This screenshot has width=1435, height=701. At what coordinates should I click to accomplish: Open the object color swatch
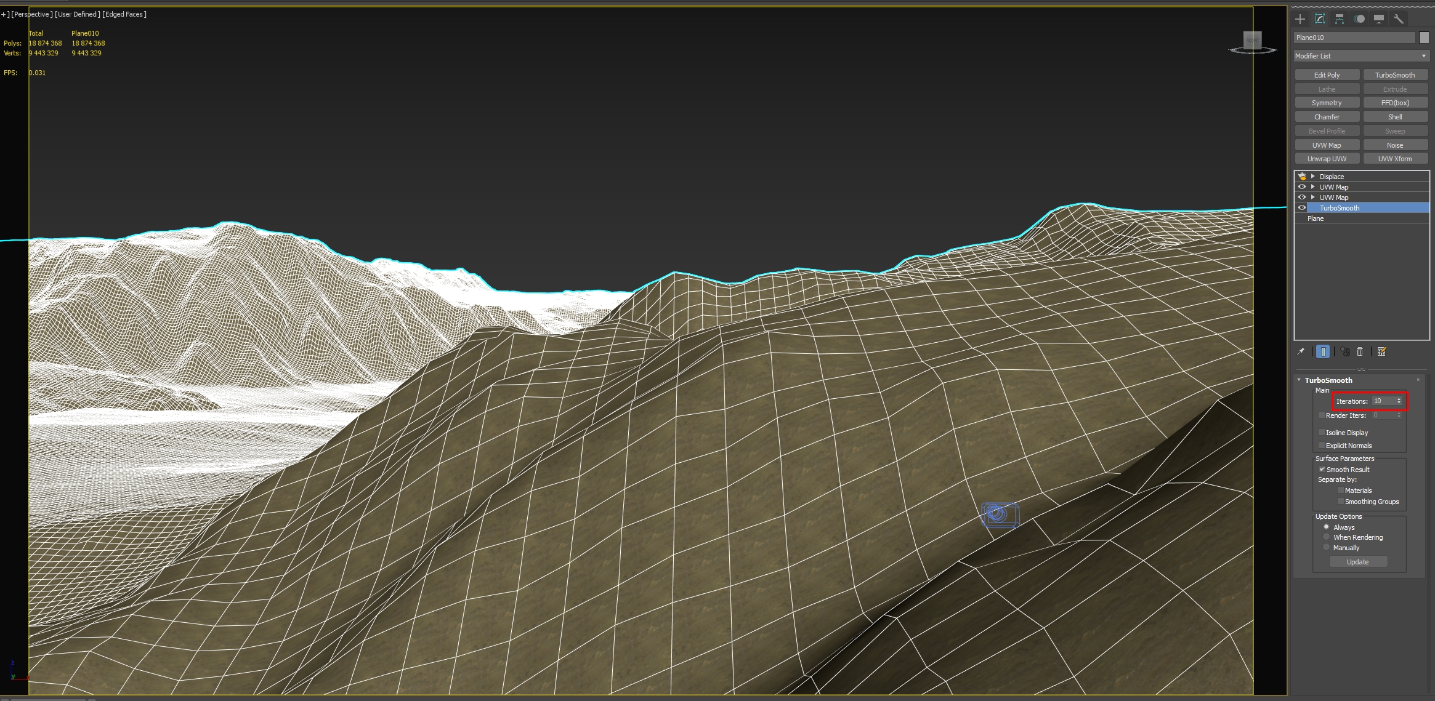click(1424, 38)
